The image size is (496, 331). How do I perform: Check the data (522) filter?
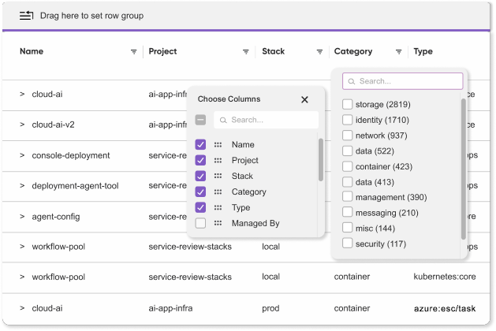click(x=347, y=151)
